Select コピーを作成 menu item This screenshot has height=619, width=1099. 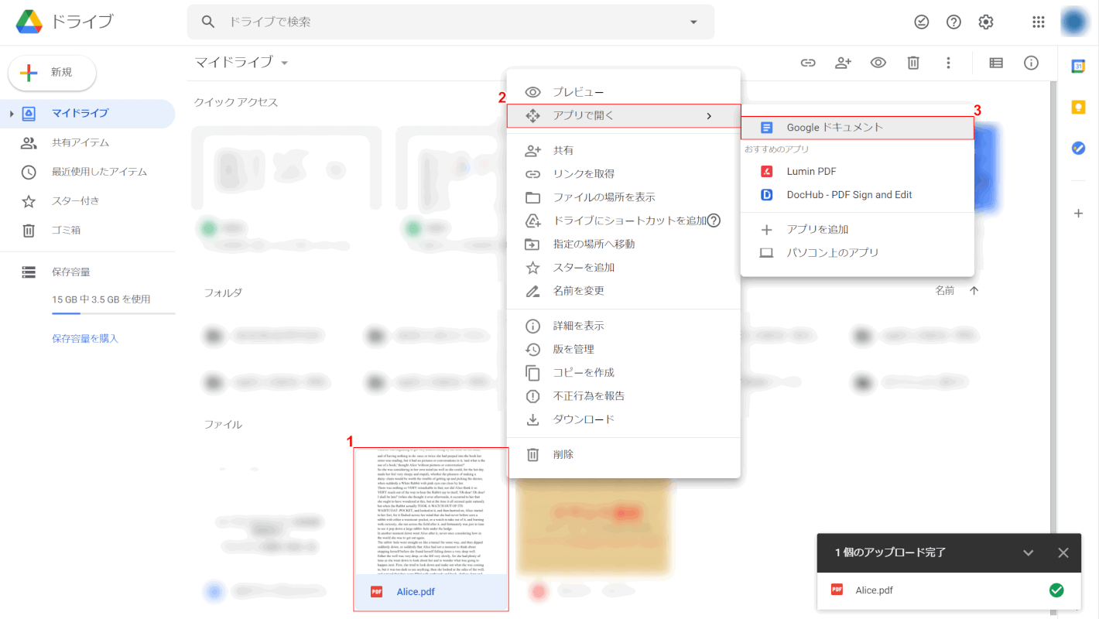(x=624, y=373)
